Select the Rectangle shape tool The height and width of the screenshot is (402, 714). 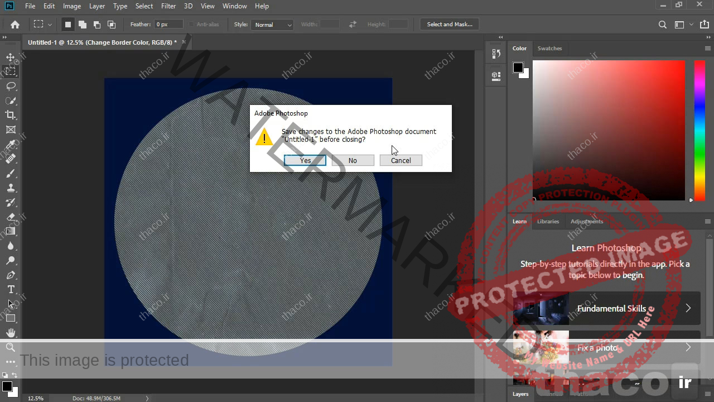tap(11, 318)
